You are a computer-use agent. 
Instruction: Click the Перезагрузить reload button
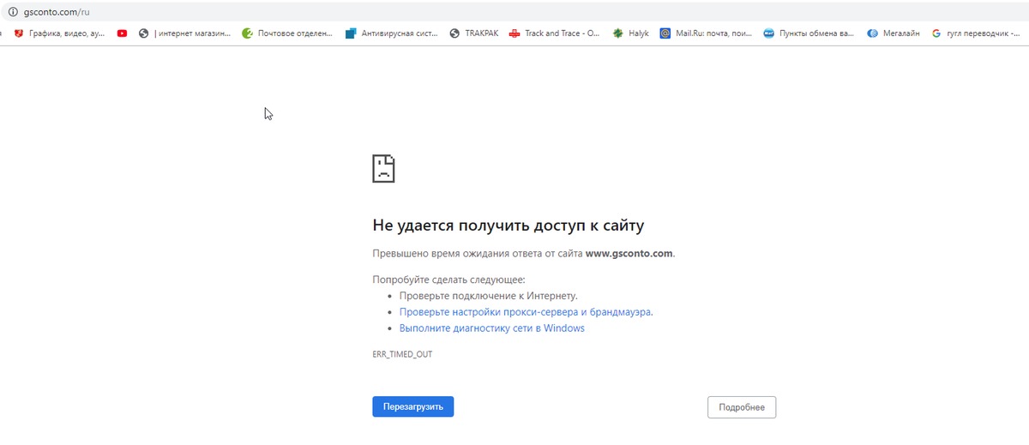(412, 406)
